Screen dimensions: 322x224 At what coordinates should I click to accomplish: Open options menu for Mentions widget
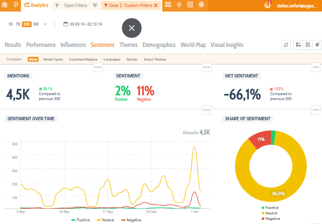(98, 67)
